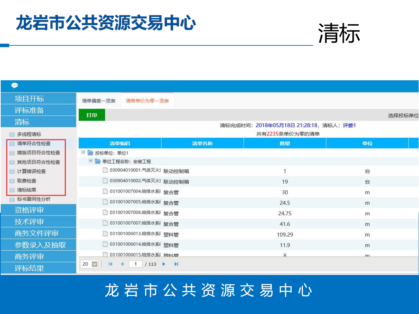Viewport: 419px width, 314px height.
Task: Click the icon beside 措施项目符合性检查
Action: (12, 153)
